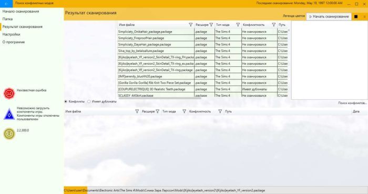Click the Неизвестная ошибка label
Screen dimensions: 368x194
click(x=32, y=90)
